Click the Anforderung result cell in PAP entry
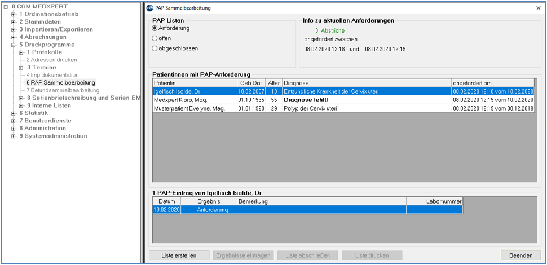The width and height of the screenshot is (547, 265). (x=209, y=210)
